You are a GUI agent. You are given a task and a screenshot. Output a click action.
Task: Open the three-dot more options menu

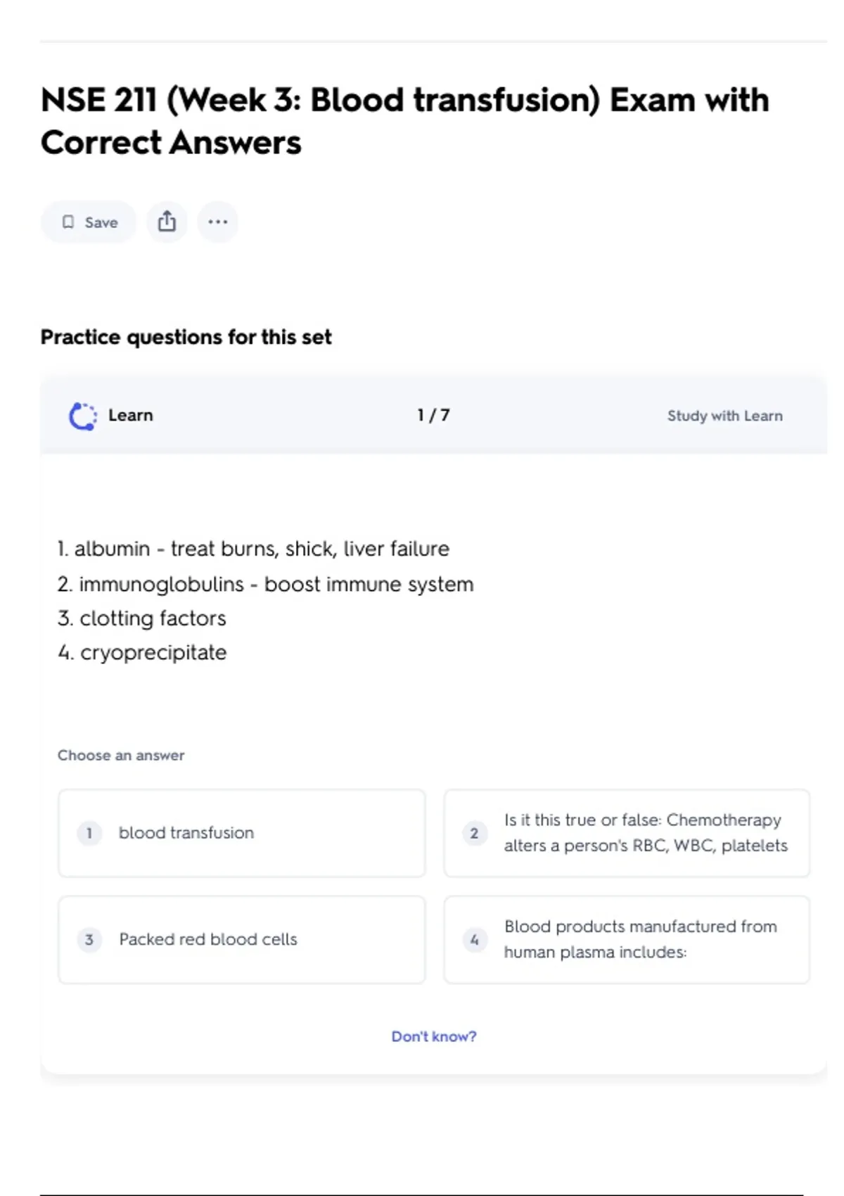(218, 222)
